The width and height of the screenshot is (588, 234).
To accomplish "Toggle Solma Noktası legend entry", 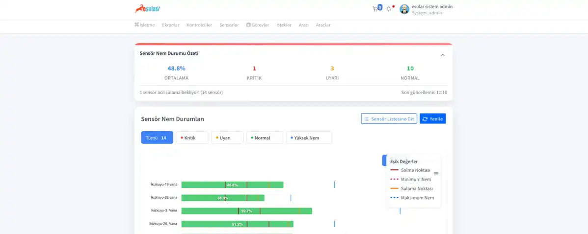I will pos(410,170).
